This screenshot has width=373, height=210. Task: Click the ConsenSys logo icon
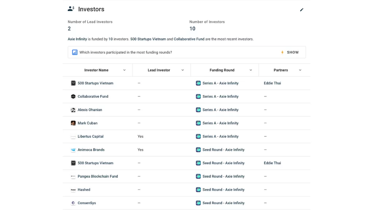[x=73, y=203]
